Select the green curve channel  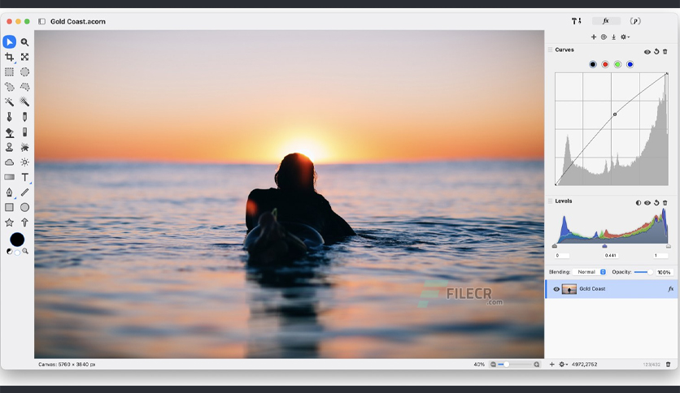[617, 64]
